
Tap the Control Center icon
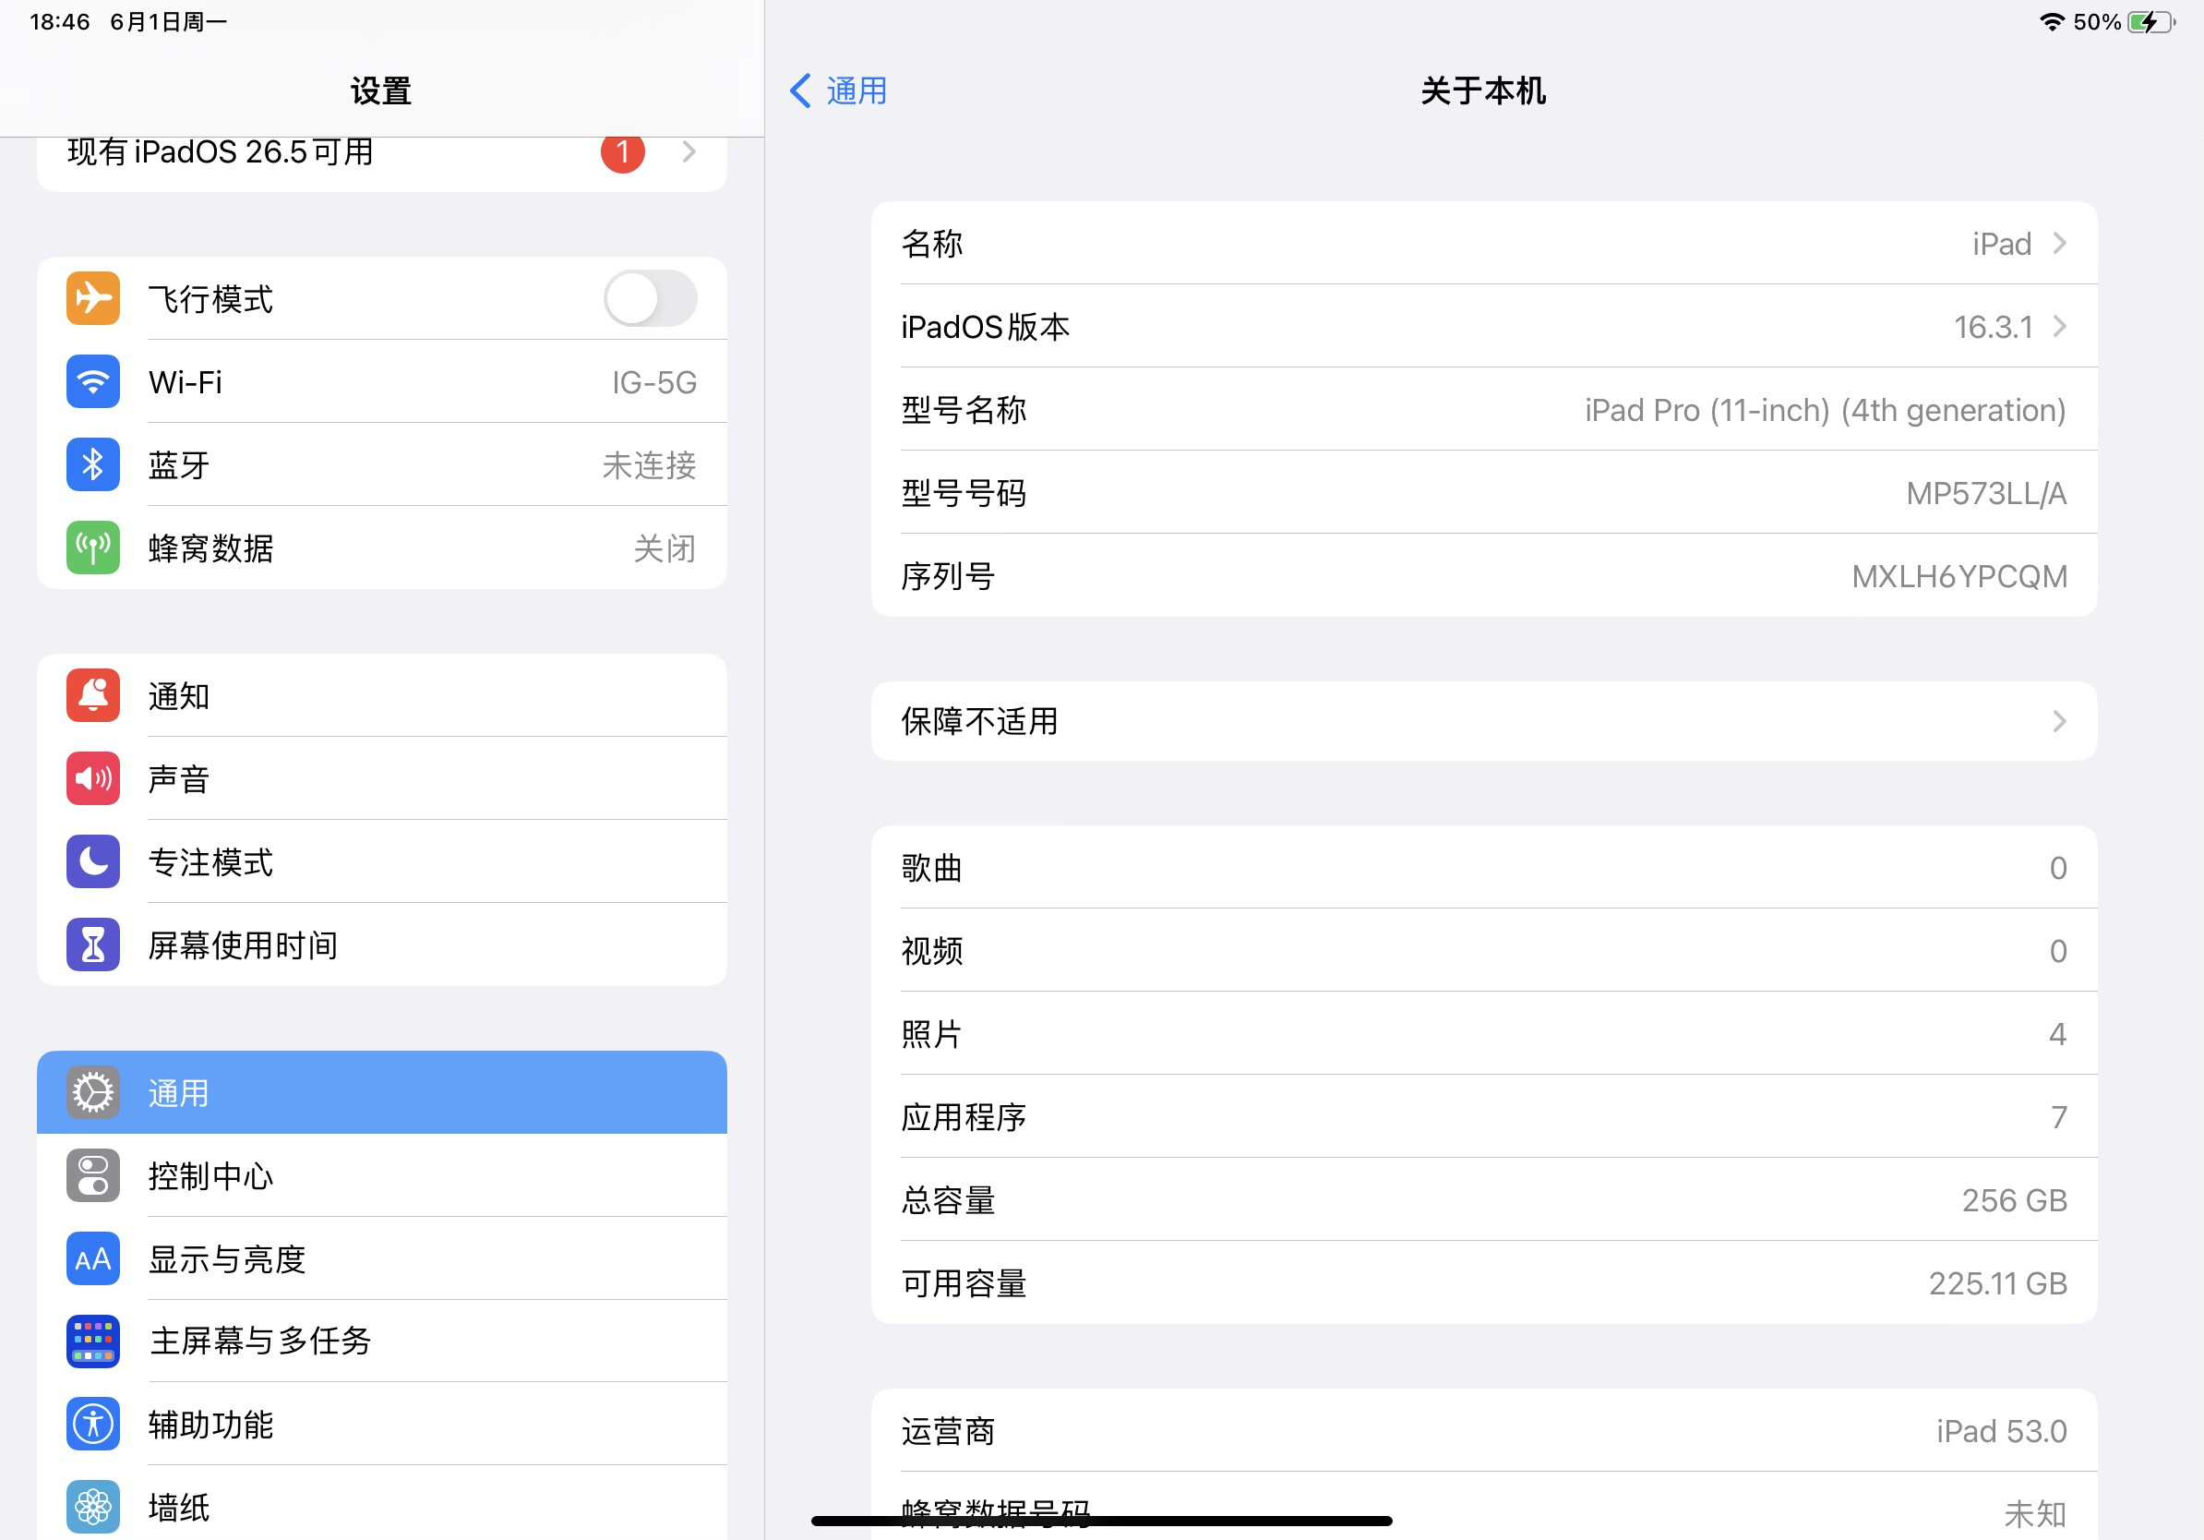[x=93, y=1175]
